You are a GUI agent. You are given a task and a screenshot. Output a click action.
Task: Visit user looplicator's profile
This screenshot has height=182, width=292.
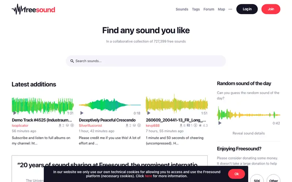tap(20, 126)
